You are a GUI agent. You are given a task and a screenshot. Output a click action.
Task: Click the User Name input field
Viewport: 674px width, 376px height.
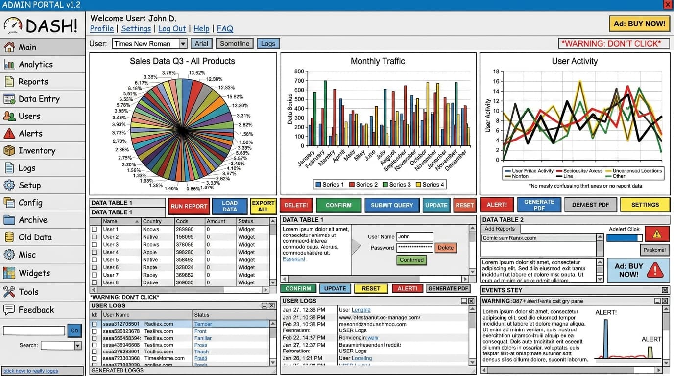pos(414,236)
